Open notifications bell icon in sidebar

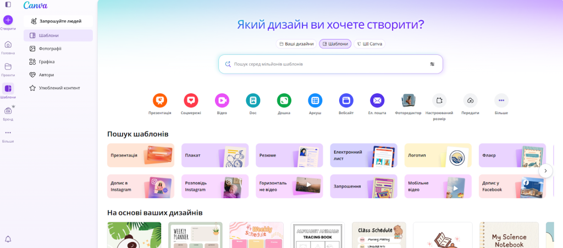click(x=8, y=239)
